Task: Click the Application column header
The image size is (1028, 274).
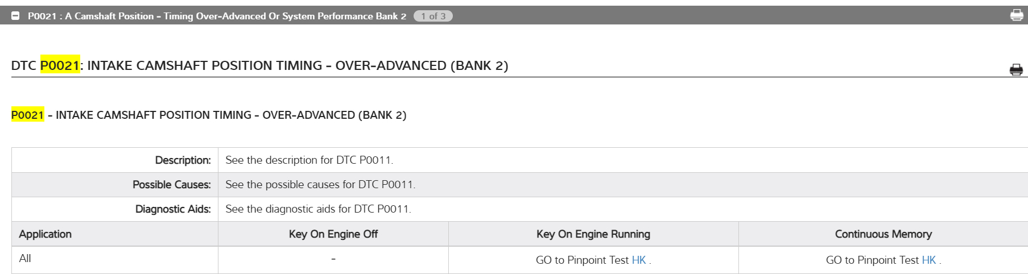Action: click(x=46, y=234)
